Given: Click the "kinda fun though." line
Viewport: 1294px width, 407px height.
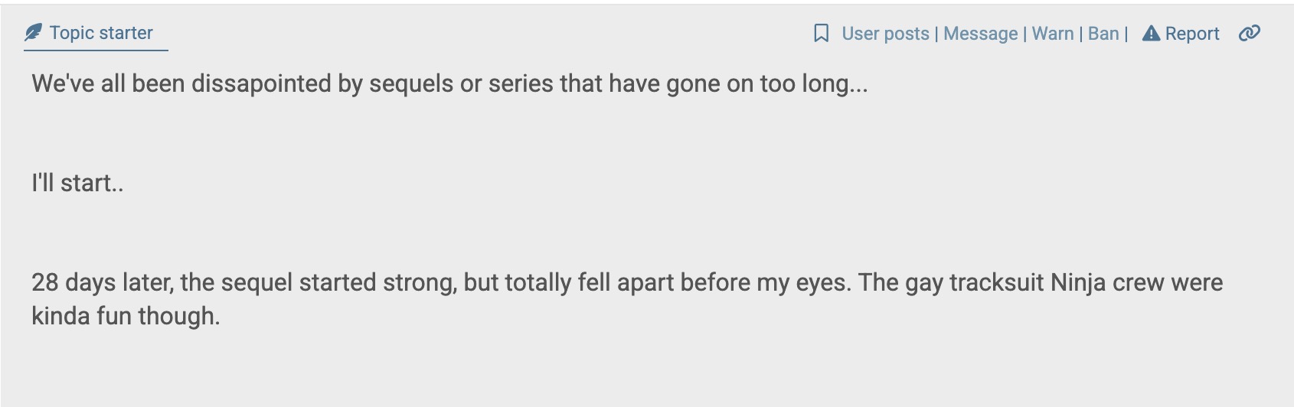Looking at the screenshot, I should click(126, 316).
